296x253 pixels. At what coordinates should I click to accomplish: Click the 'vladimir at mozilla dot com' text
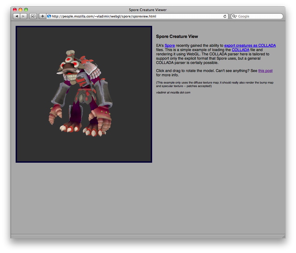pos(173,93)
